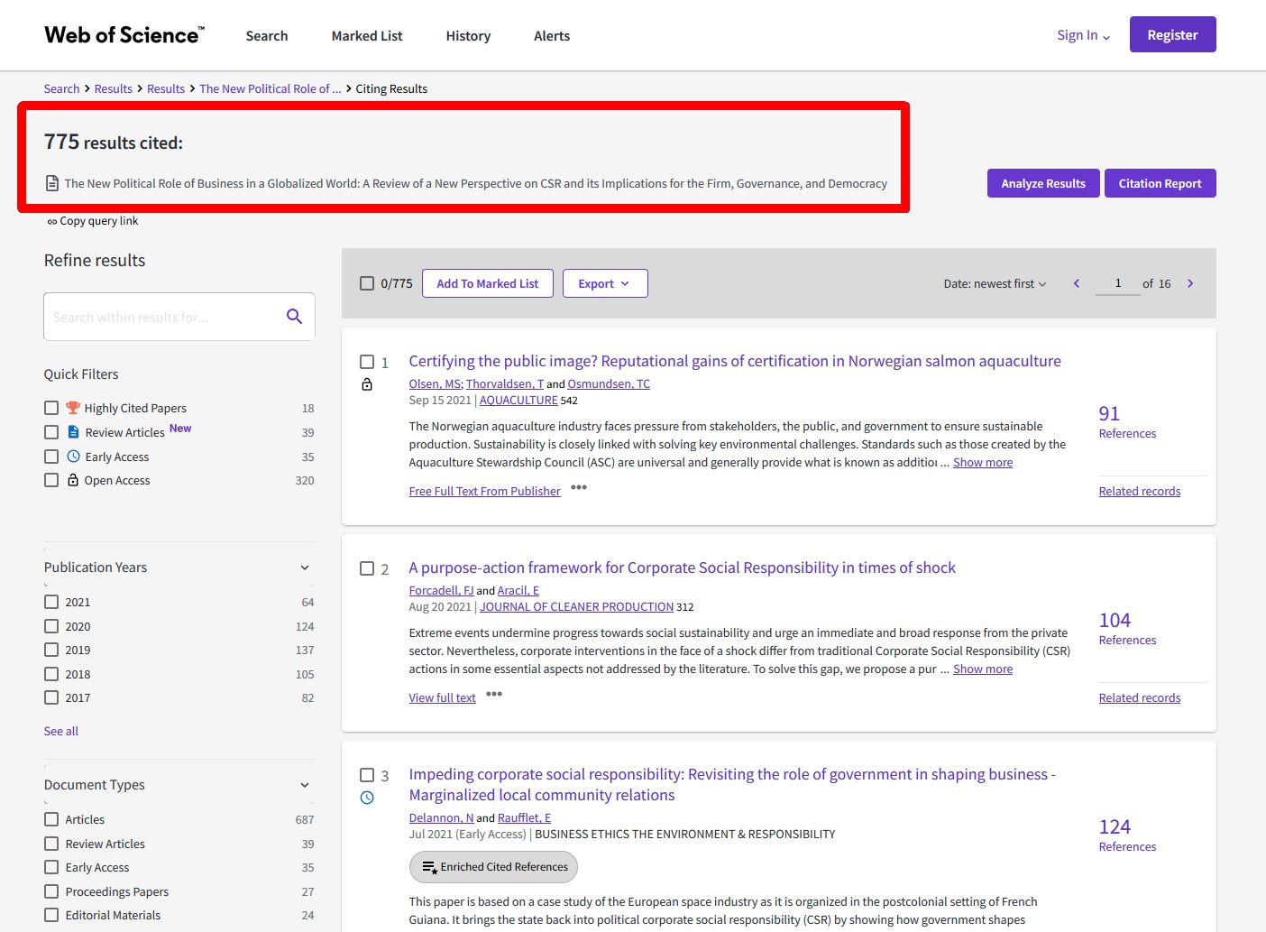Open the Date: newest first sort dropdown
This screenshot has height=932, width=1266.
(995, 283)
